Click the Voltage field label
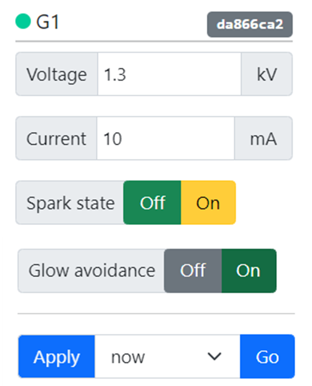 point(56,74)
